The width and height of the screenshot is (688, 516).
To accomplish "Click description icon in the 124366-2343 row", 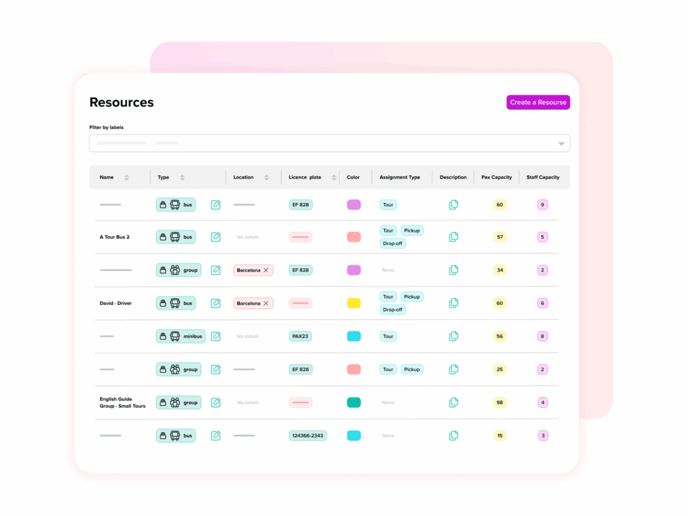I will coord(454,435).
